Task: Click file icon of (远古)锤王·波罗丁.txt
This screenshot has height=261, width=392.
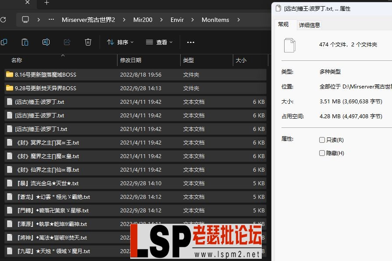Action: click(10, 102)
